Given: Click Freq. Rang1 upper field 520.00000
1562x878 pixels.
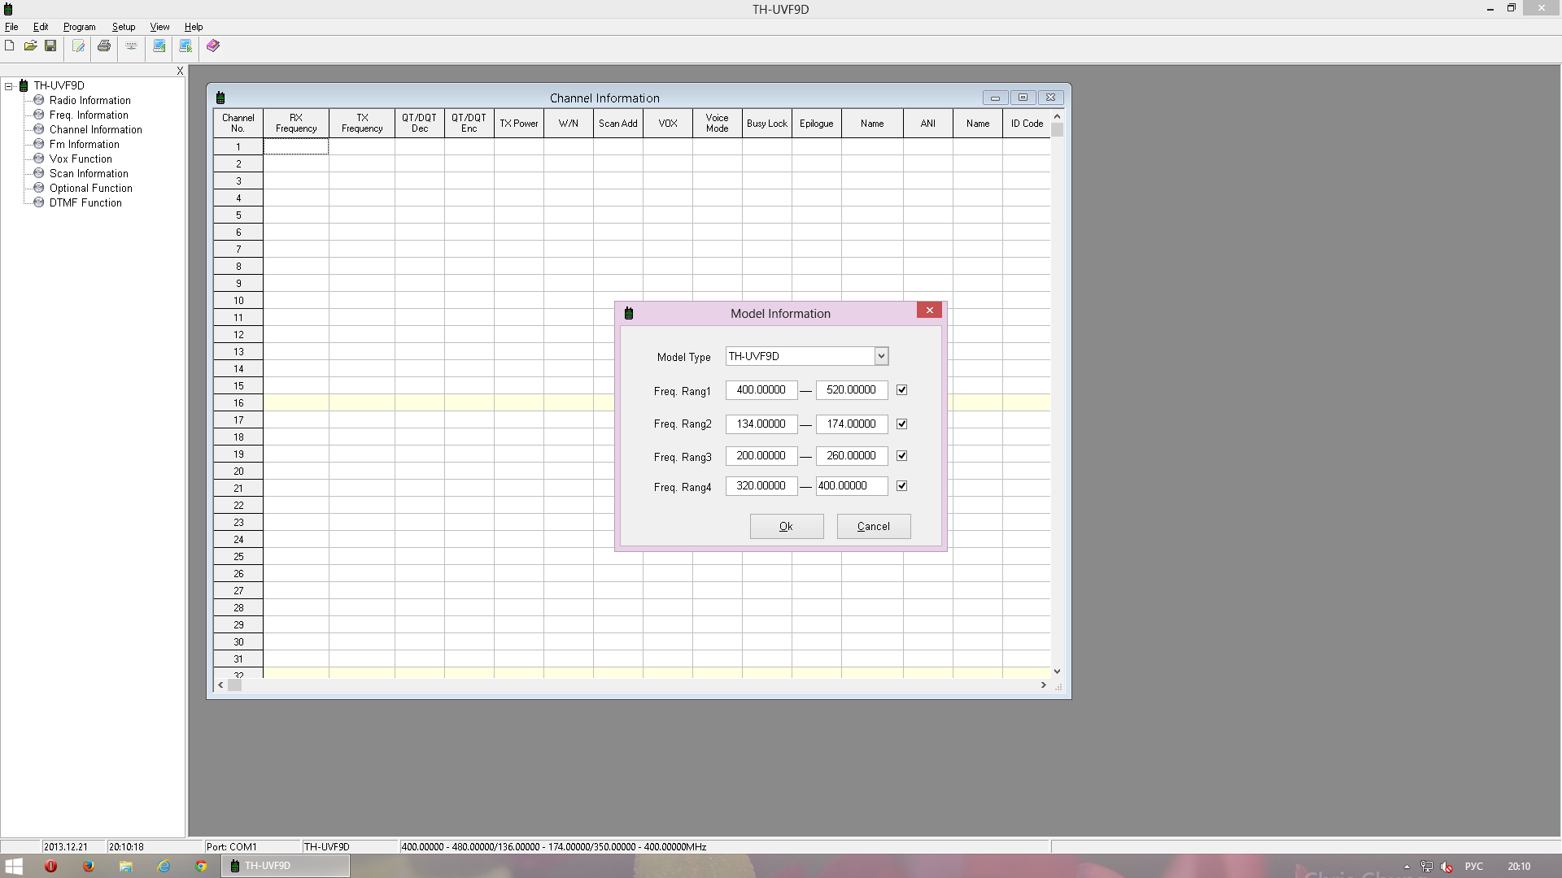Looking at the screenshot, I should pos(852,390).
